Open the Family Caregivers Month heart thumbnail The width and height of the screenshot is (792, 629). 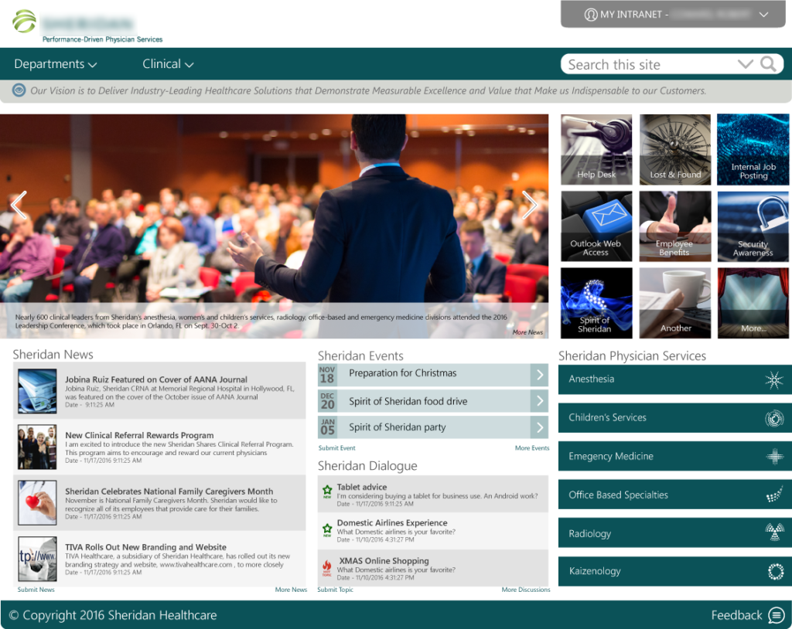pos(37,503)
